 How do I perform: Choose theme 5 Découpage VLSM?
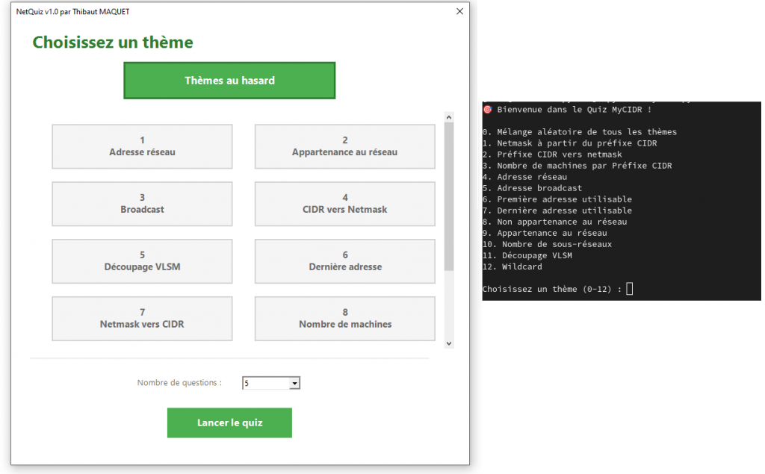click(142, 261)
